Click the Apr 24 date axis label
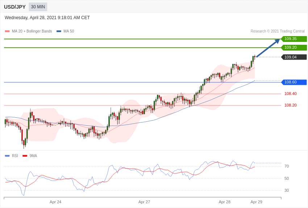The image size is (308, 208). (55, 202)
